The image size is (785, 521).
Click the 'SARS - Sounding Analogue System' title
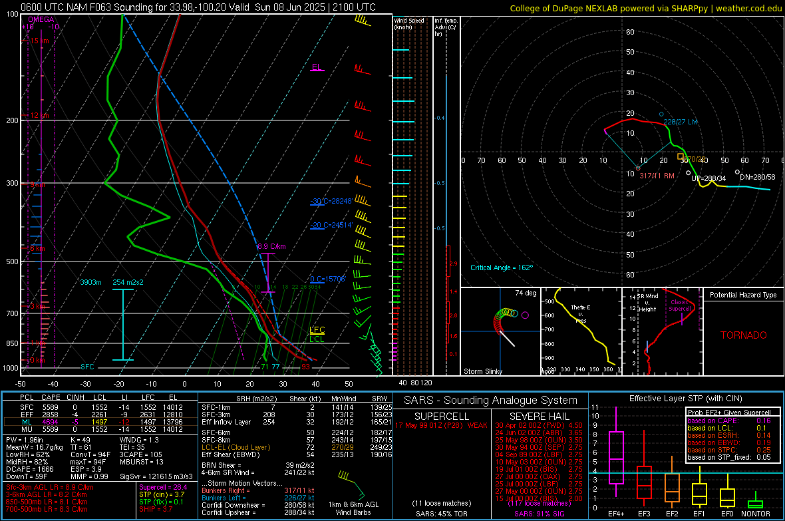click(x=490, y=401)
